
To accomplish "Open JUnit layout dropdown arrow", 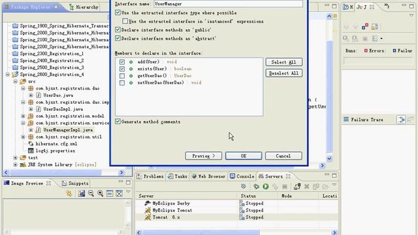I will coord(381,39).
